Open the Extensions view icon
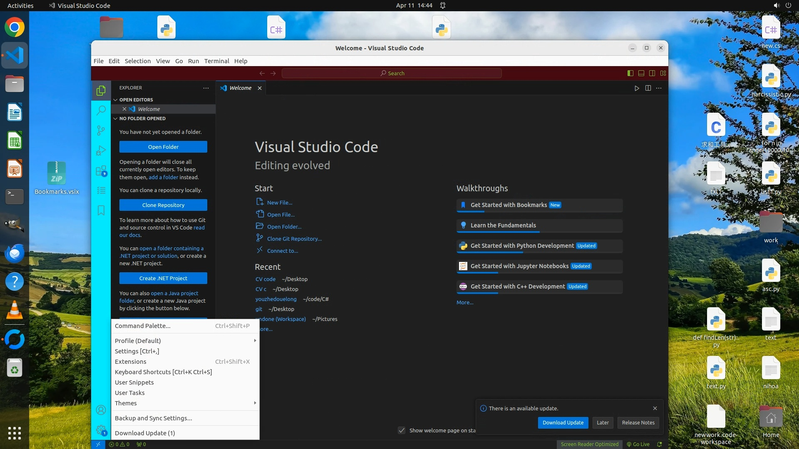 click(x=101, y=171)
